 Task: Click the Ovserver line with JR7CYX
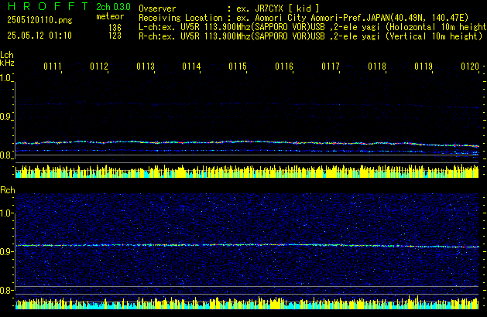(229, 9)
